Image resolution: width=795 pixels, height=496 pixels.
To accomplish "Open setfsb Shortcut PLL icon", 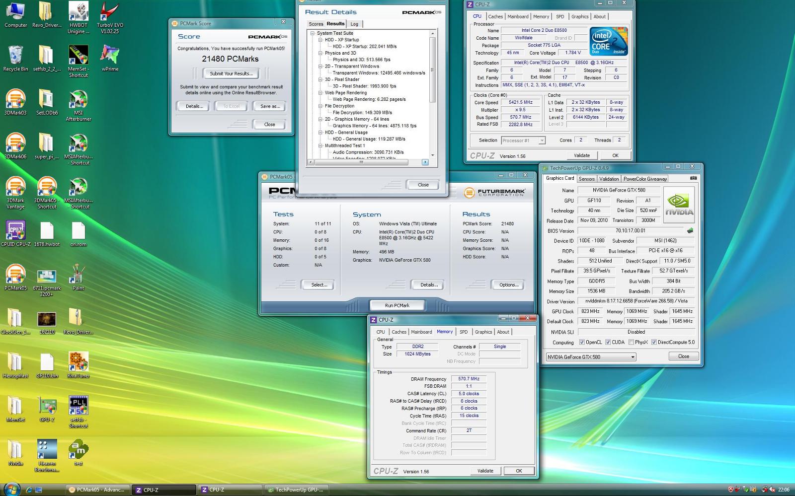I will [79, 412].
